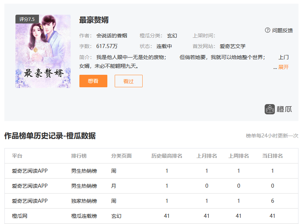Click the 玄幻 cell in the 橙瓜网 row

pos(116,216)
